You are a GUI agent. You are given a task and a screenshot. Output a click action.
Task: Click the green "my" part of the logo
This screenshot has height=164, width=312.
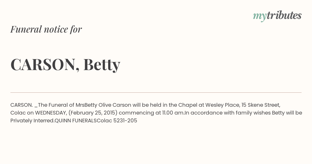pyautogui.click(x=260, y=16)
